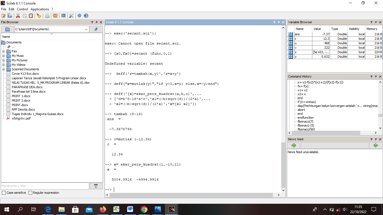Select PRINT 1.docx in File Browser
383x215 pixels.
[21, 96]
